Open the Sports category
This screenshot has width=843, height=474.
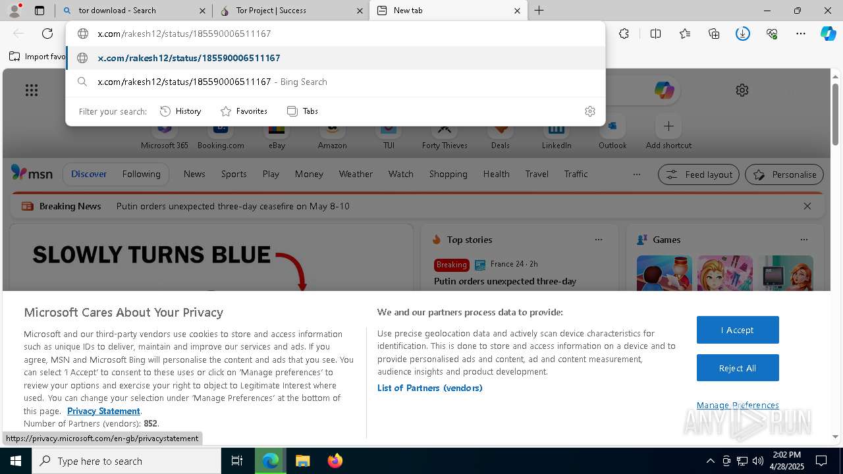click(x=234, y=174)
